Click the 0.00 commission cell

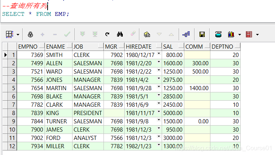[x=197, y=121]
